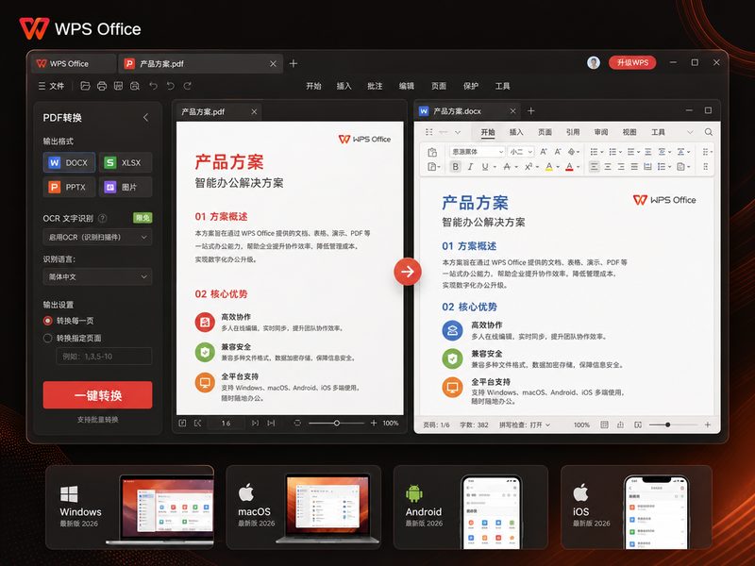Viewport: 755px width, 566px height.
Task: Open the 保护 menu in PDF toolbar
Action: (x=471, y=86)
